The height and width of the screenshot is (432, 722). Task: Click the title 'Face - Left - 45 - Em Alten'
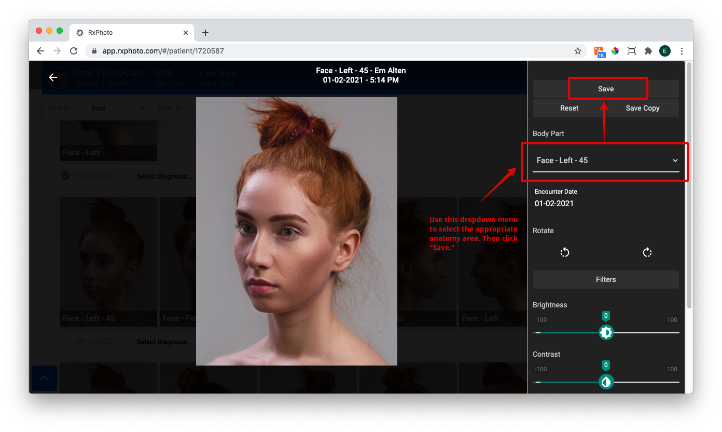361,71
